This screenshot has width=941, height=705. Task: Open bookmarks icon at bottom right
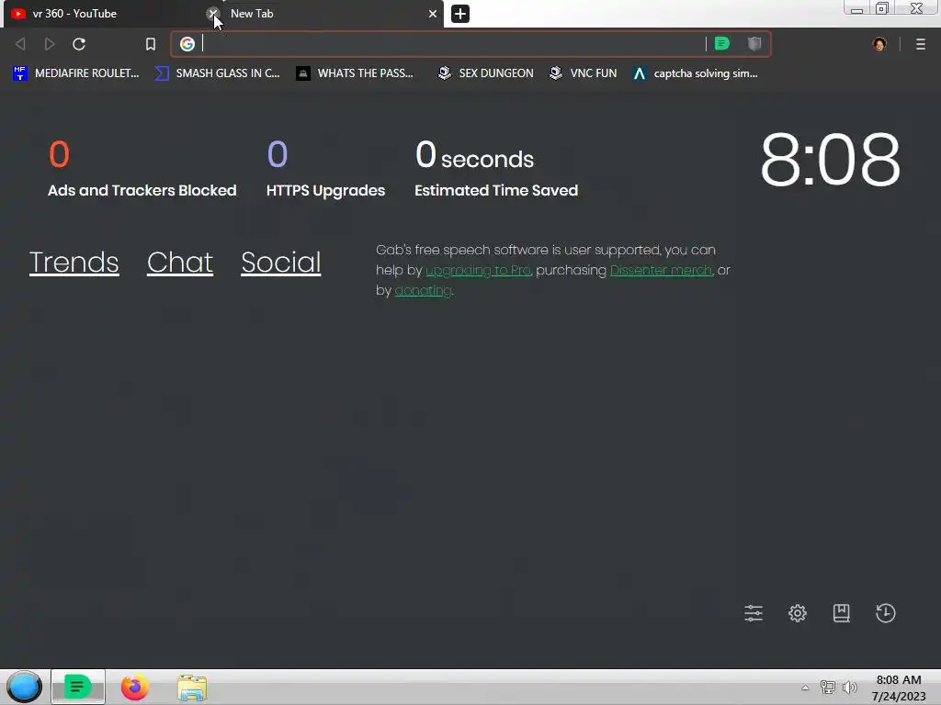pos(842,612)
